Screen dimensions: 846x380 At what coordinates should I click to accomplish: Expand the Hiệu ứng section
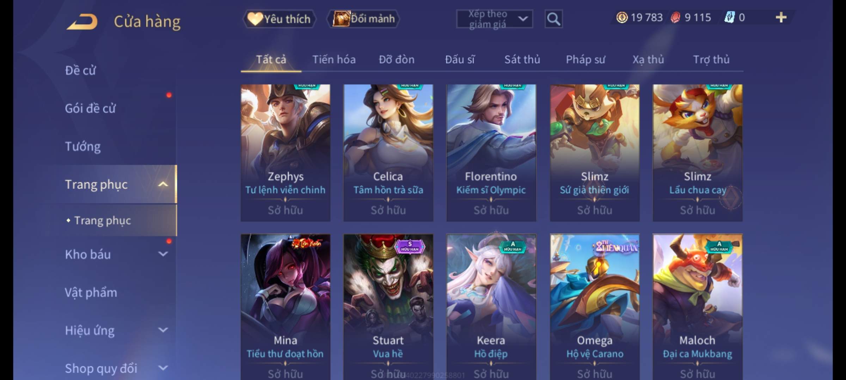pos(163,330)
